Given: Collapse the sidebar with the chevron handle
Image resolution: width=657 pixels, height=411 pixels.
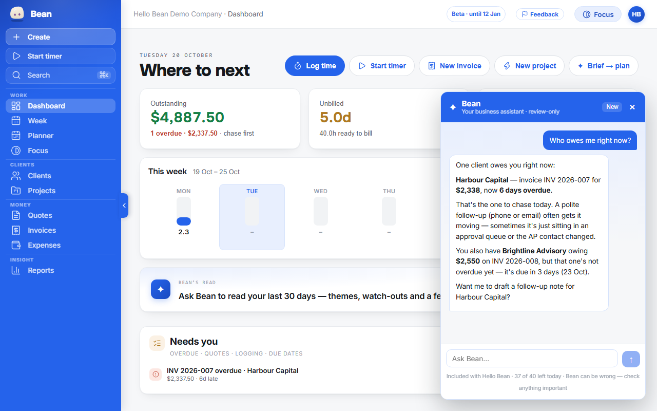Looking at the screenshot, I should (124, 206).
